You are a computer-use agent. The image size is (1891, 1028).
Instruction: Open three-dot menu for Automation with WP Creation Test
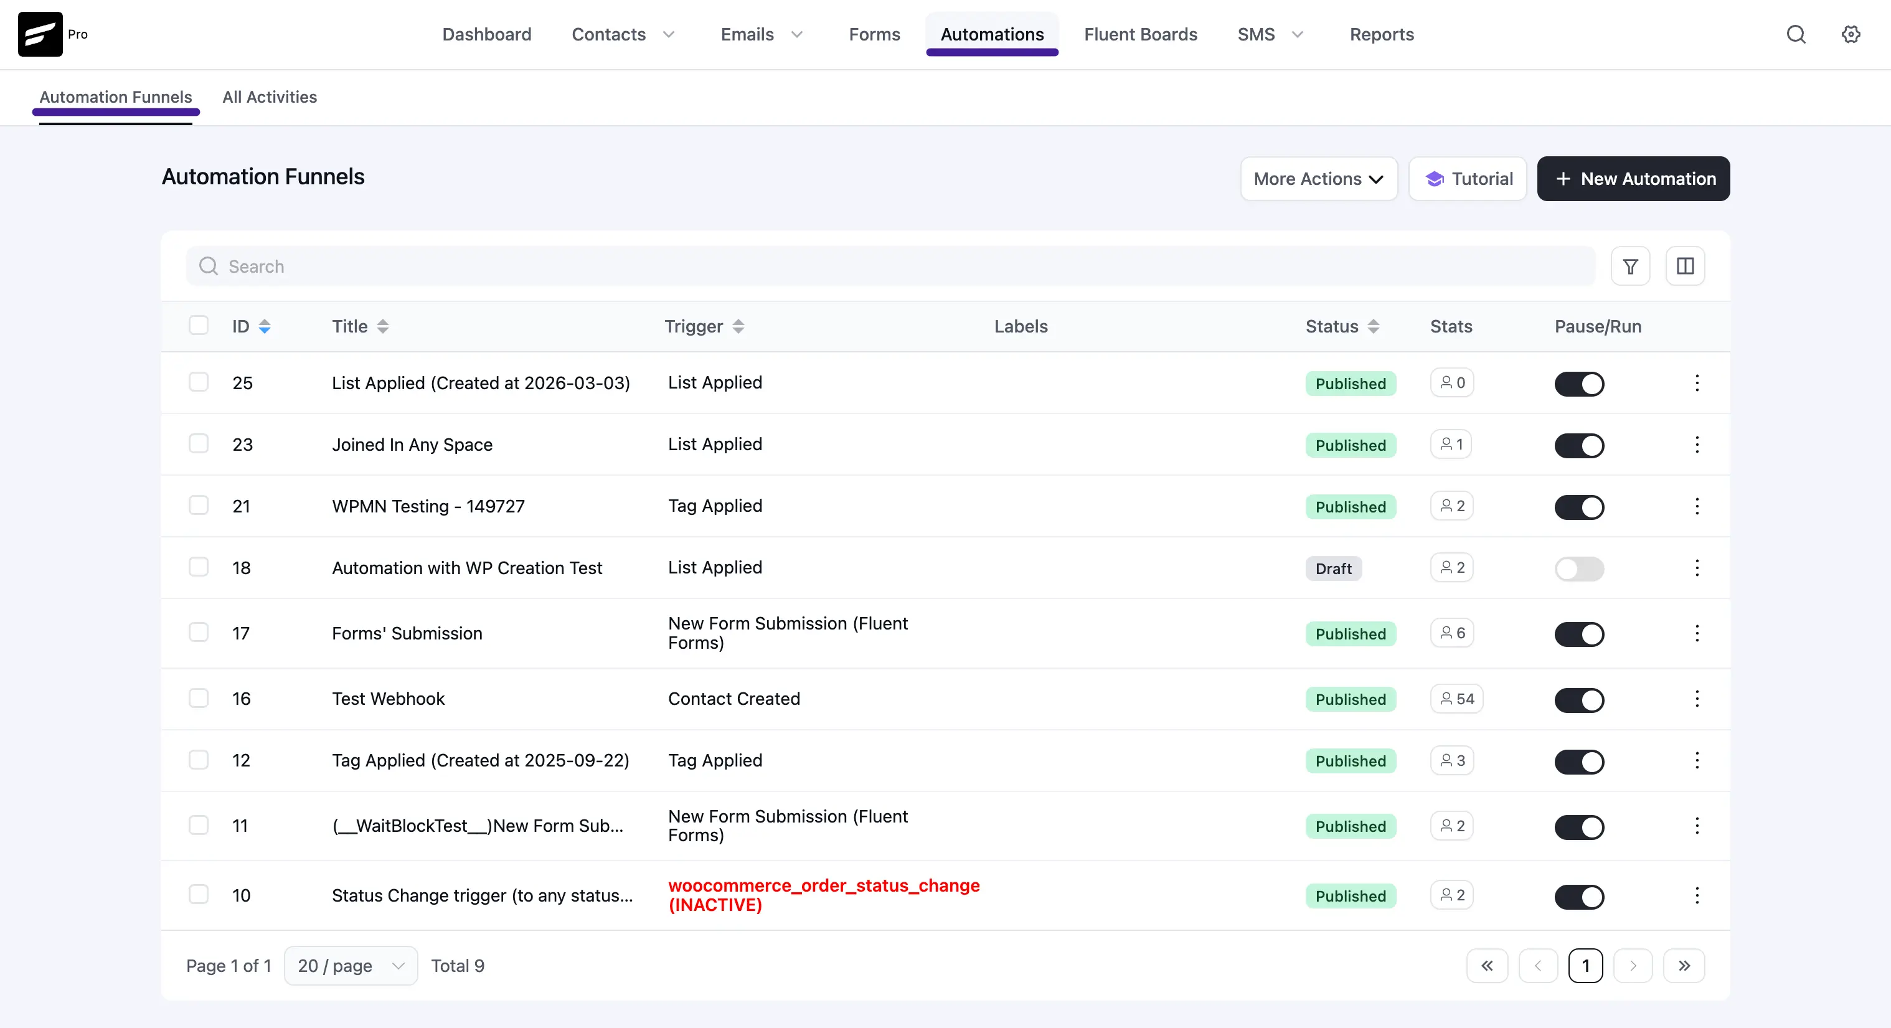[x=1697, y=568]
